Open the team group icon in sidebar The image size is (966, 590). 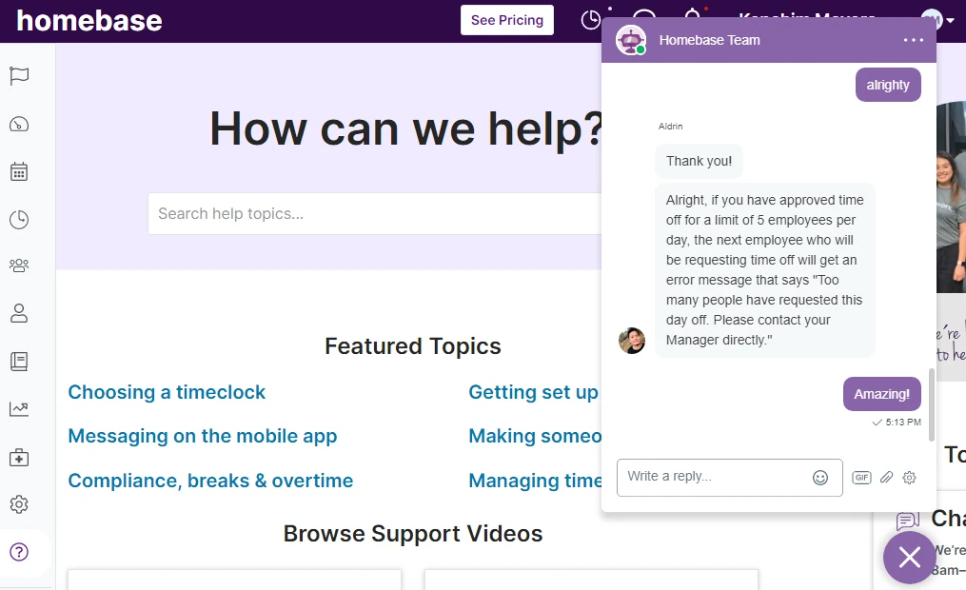[19, 265]
